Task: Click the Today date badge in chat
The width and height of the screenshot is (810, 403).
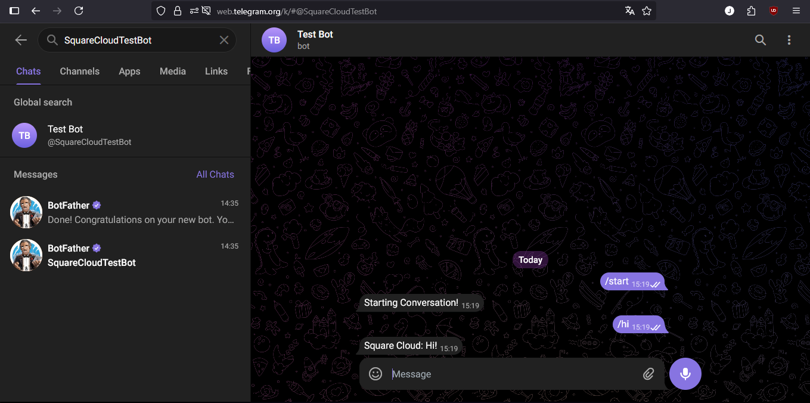Action: click(x=530, y=260)
